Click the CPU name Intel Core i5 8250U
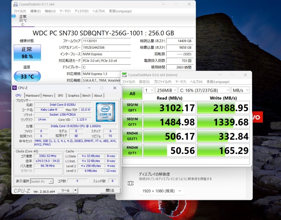The width and height of the screenshot is (281, 220). [63, 105]
